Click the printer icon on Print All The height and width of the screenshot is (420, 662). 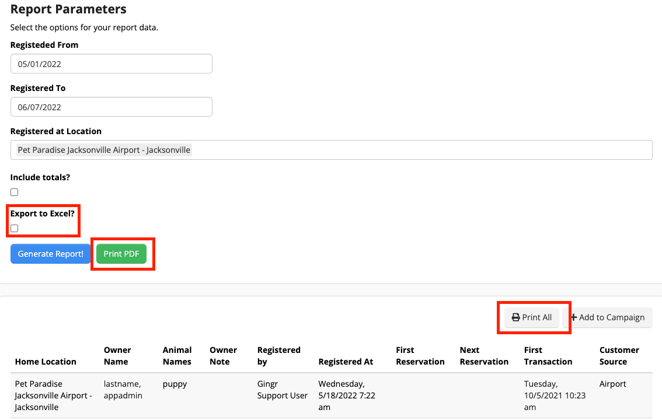pyautogui.click(x=514, y=317)
